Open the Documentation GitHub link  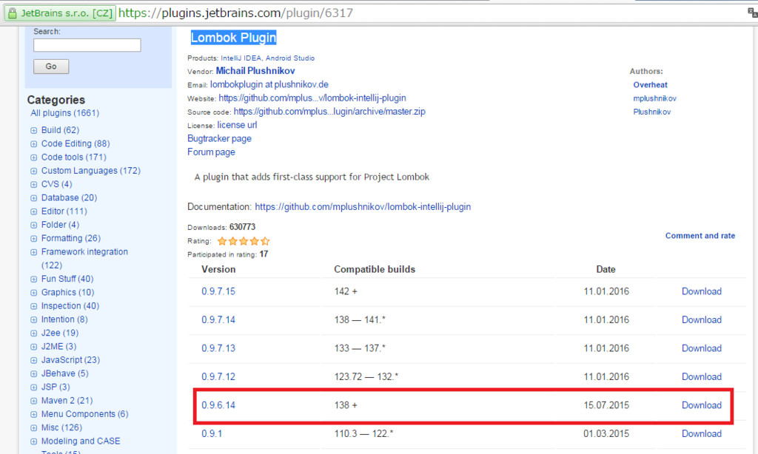[x=363, y=207]
